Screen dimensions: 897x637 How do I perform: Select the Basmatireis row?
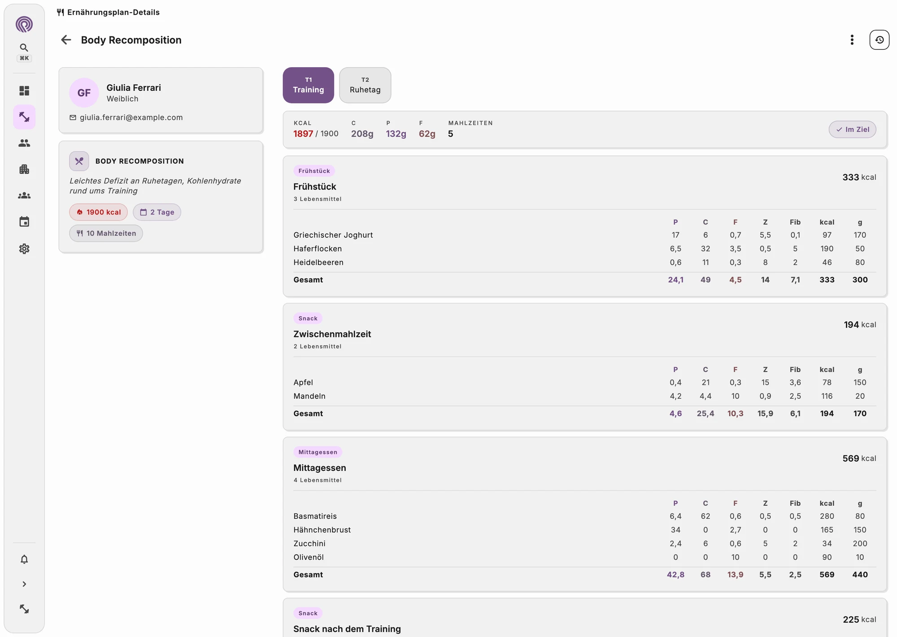[x=584, y=516]
